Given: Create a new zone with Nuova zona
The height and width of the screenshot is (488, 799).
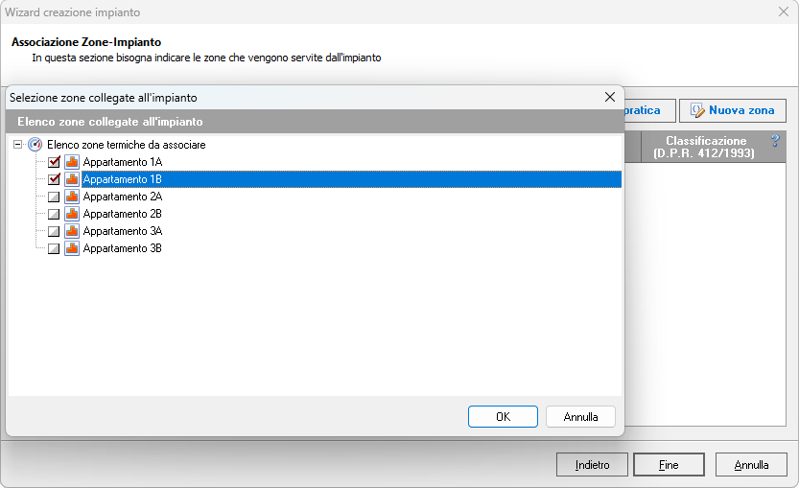Looking at the screenshot, I should pos(733,110).
